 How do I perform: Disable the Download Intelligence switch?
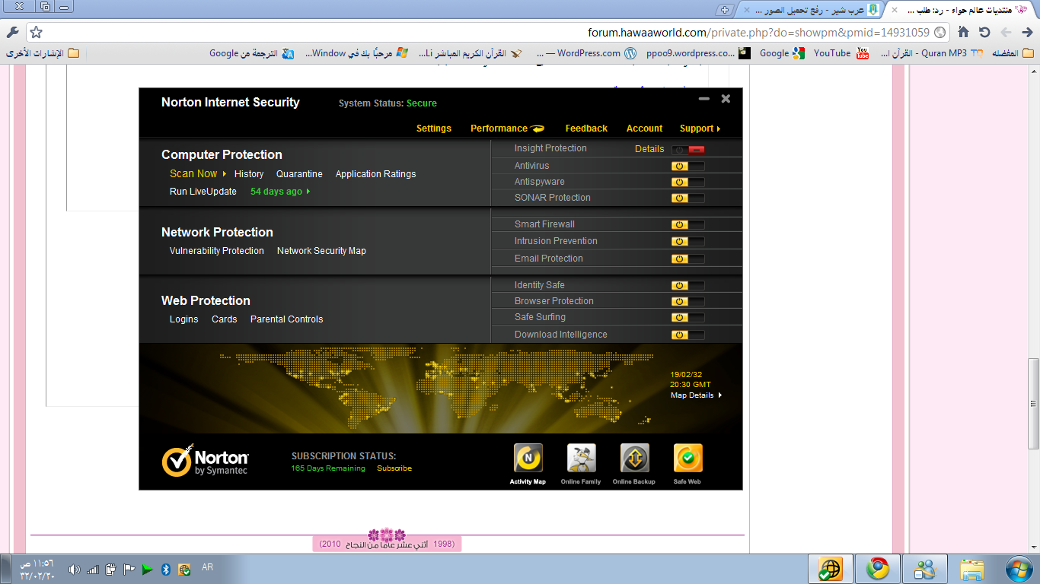click(687, 335)
